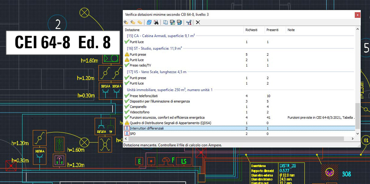This screenshot has width=370, height=184.
Task: Click the blue refresh arrows icon
Action: 149,22
